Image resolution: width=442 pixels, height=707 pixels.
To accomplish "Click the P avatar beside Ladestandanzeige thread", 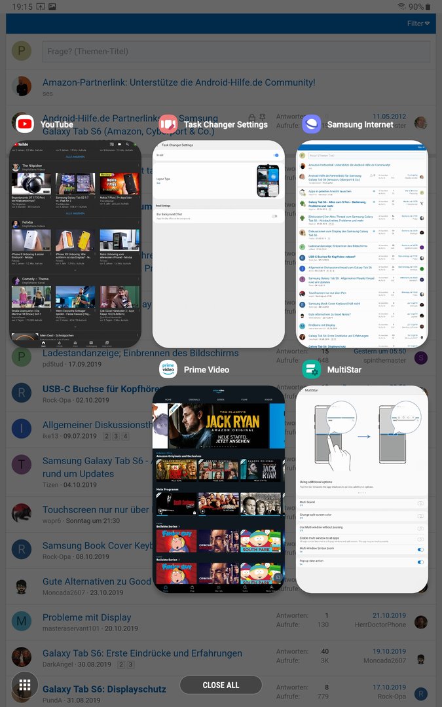I will tap(21, 357).
